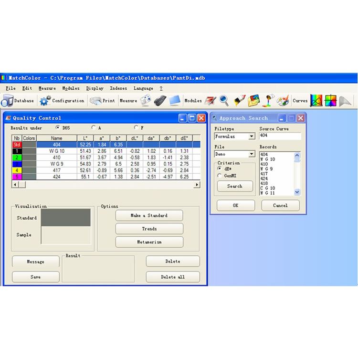
Task: Expand the Filetype Formulas dropdown
Action: click(x=252, y=137)
